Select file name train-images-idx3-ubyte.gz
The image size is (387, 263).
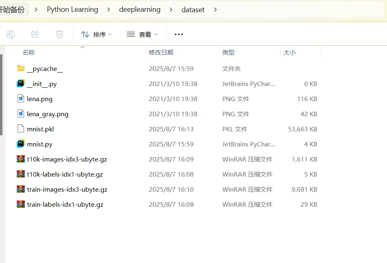point(67,189)
